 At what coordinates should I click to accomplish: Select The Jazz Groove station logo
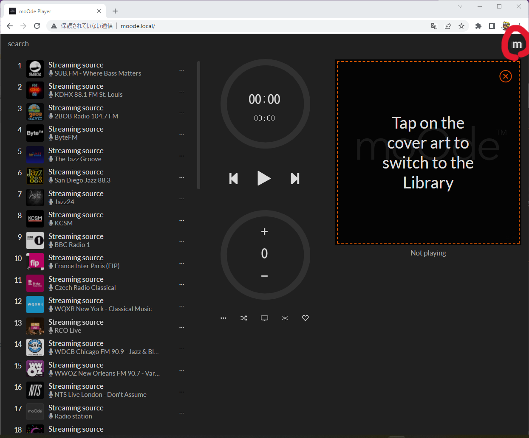click(35, 154)
